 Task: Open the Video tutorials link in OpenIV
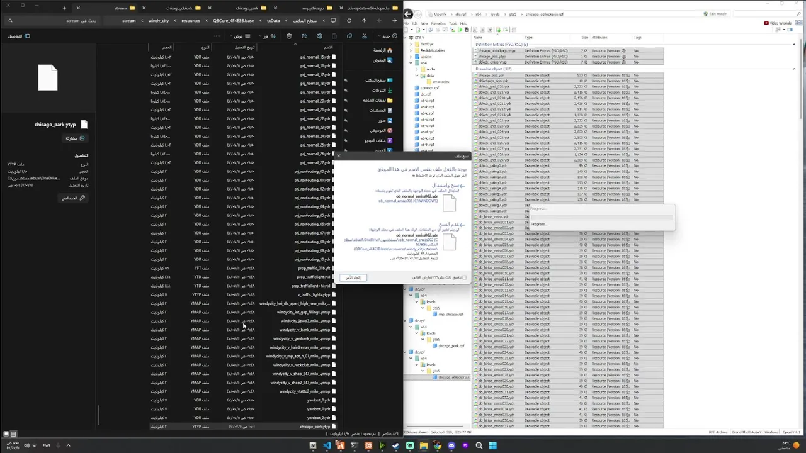point(778,23)
